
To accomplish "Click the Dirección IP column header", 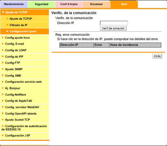I will pyautogui.click(x=77, y=45).
